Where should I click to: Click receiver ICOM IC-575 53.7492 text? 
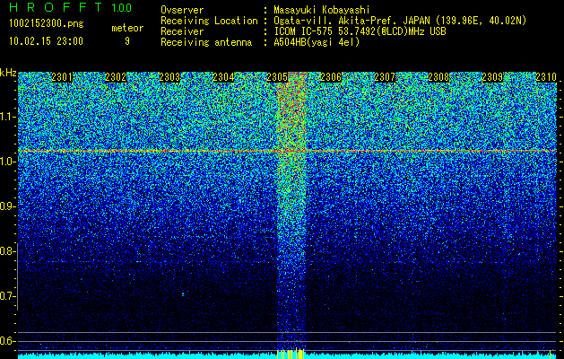point(360,31)
